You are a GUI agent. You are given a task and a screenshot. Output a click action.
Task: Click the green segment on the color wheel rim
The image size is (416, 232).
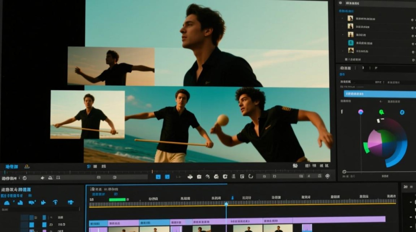pyautogui.click(x=366, y=148)
